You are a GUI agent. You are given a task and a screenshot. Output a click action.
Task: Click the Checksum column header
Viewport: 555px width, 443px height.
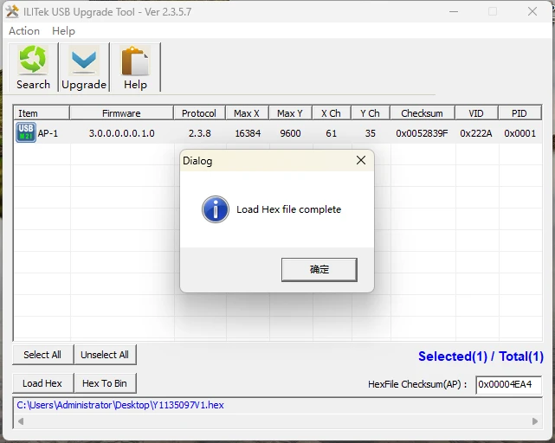pyautogui.click(x=423, y=113)
